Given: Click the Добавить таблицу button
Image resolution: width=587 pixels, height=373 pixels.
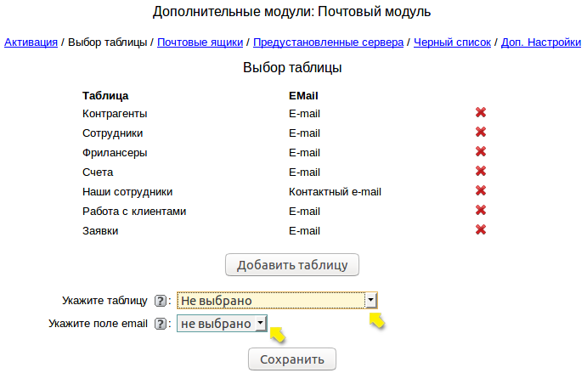Looking at the screenshot, I should [x=292, y=264].
